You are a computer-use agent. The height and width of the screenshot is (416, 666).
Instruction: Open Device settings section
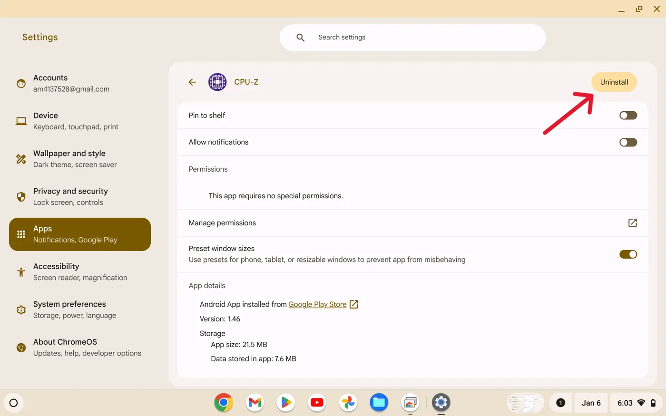80,121
